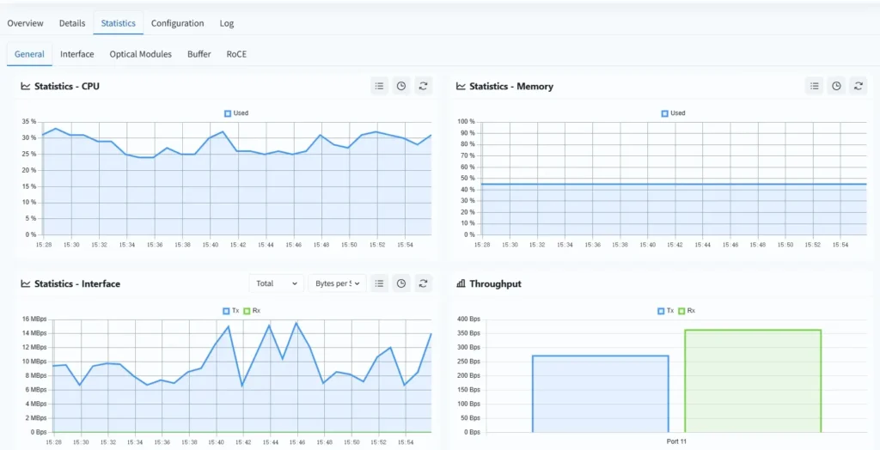
Task: Click Tx legend swatch in Throughput chart
Action: coord(661,311)
